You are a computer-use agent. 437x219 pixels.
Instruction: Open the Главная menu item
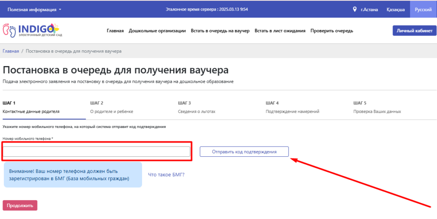pyautogui.click(x=115, y=31)
